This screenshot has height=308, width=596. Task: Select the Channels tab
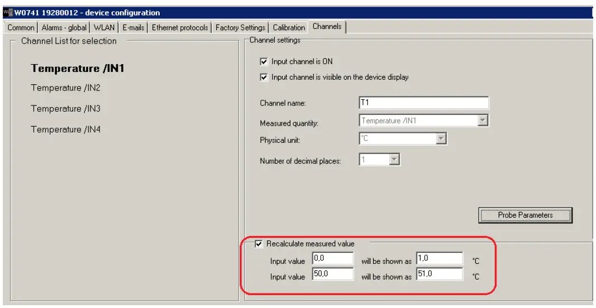coord(327,27)
